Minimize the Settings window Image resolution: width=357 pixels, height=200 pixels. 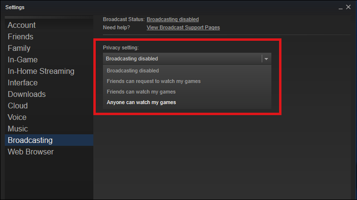click(340, 8)
